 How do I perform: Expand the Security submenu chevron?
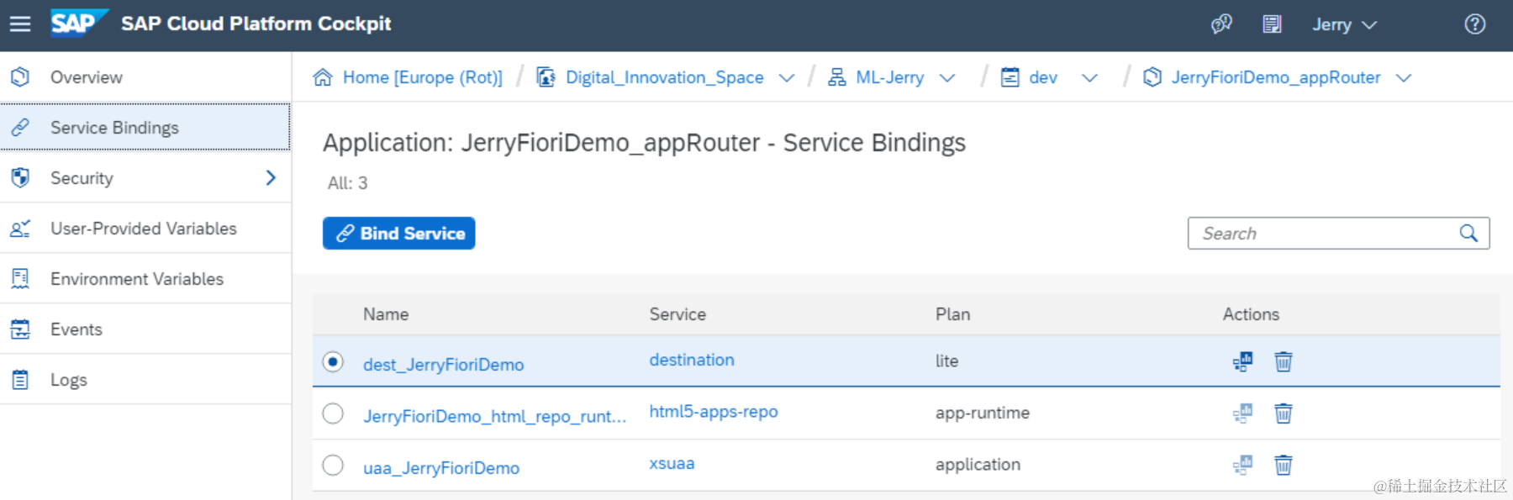pyautogui.click(x=271, y=178)
